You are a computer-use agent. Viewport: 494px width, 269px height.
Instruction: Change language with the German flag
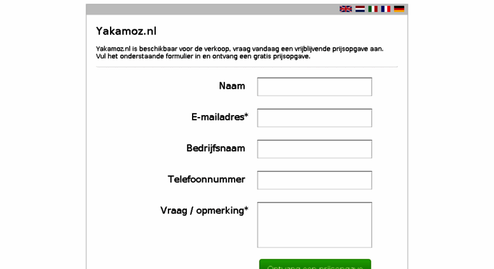click(399, 9)
